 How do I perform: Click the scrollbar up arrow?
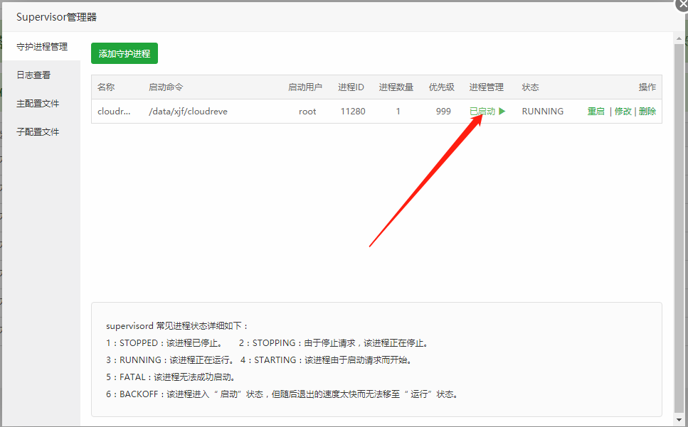click(679, 38)
